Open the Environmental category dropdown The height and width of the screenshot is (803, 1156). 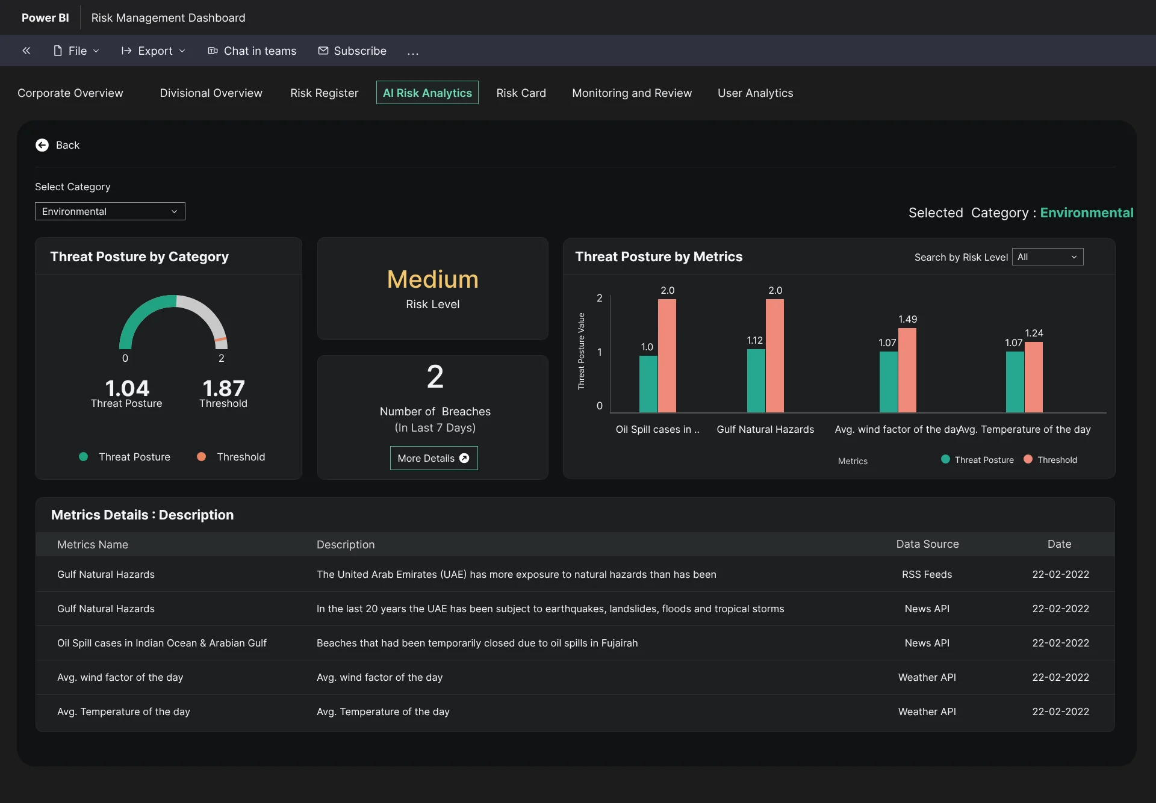coord(110,211)
